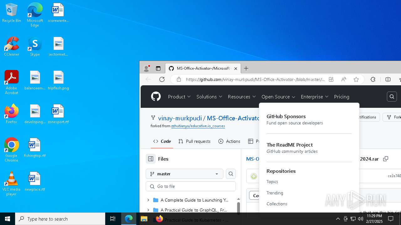Select sectormet image file on desktop
This screenshot has width=401, height=225.
58,47
